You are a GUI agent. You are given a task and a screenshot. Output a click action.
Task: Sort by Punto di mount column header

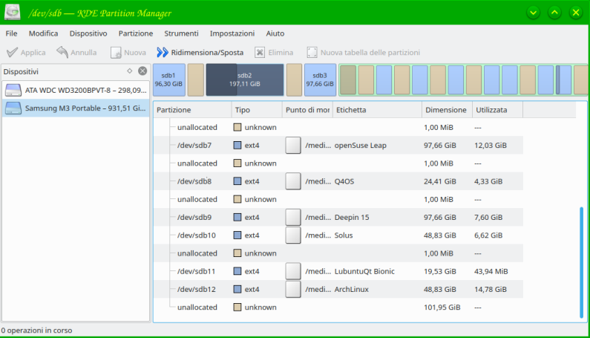tap(307, 110)
